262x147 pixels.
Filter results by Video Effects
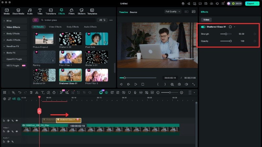pos(55,27)
